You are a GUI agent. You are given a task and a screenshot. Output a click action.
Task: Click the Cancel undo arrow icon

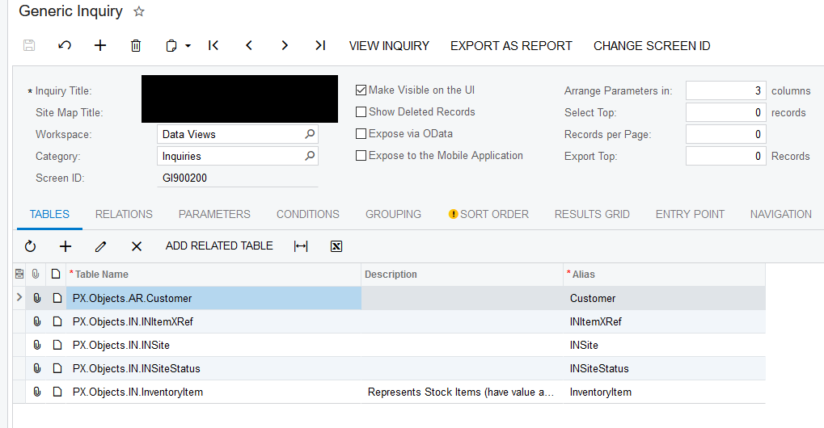coord(65,46)
